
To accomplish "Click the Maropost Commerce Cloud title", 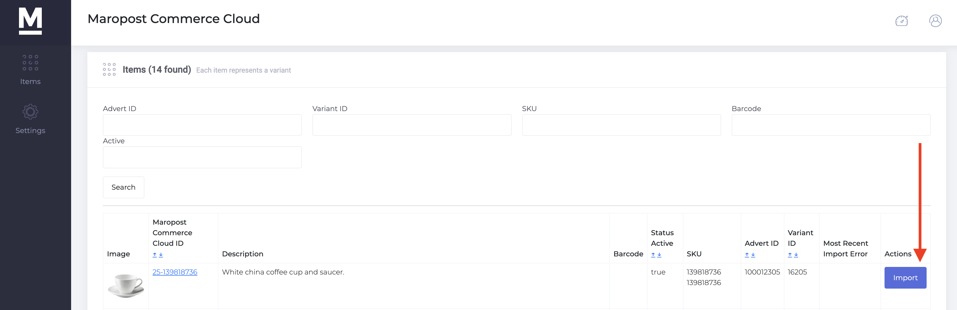I will click(x=173, y=18).
